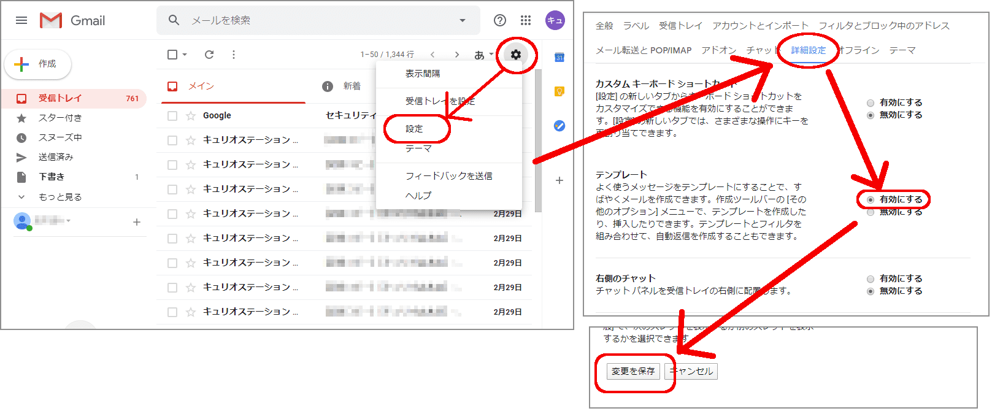The width and height of the screenshot is (992, 411).
Task: Open the 全般 settings tab
Action: pos(604,25)
